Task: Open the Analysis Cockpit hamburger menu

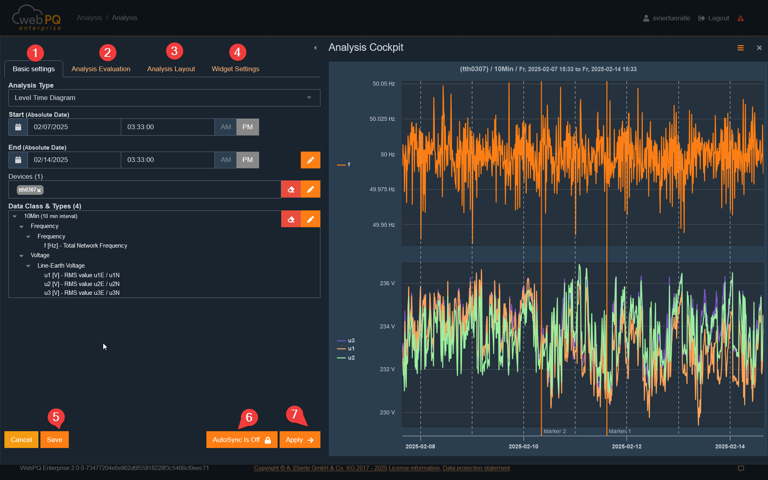Action: point(740,48)
